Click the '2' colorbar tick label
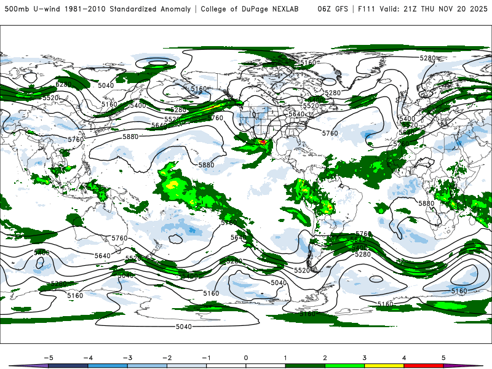 click(325, 358)
